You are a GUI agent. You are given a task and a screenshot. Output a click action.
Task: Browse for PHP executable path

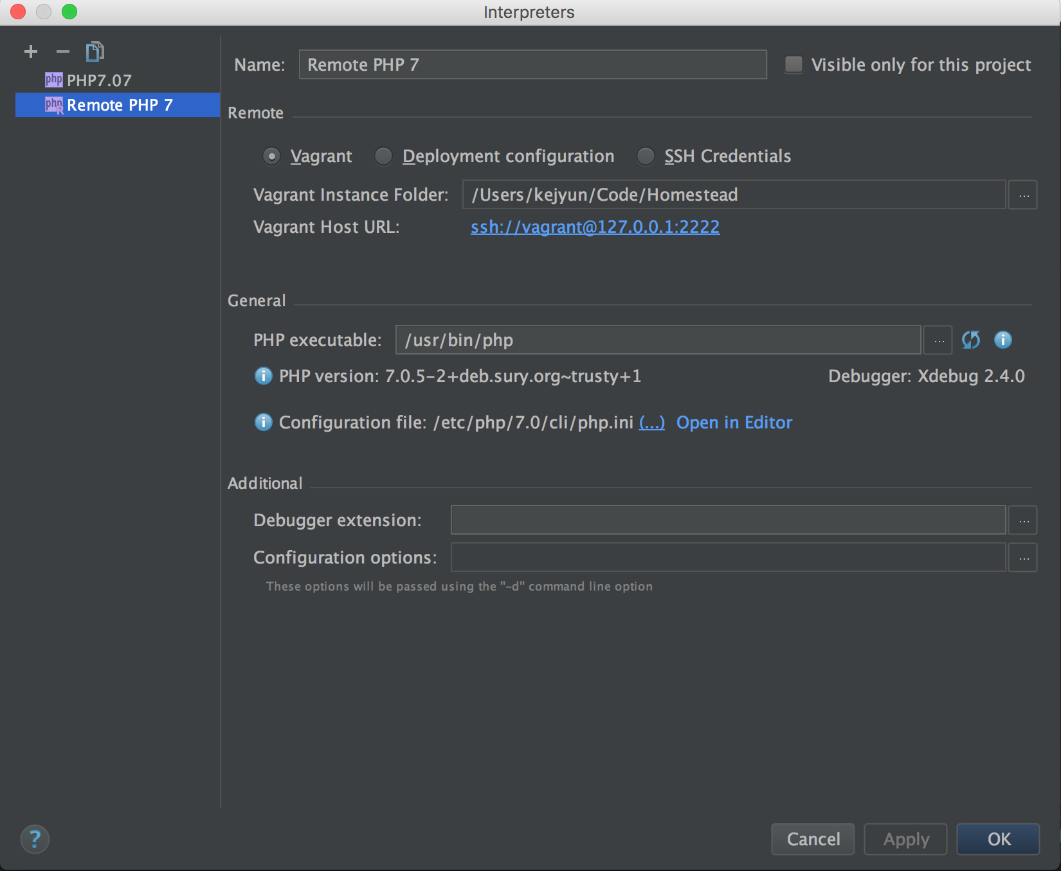[x=938, y=340]
